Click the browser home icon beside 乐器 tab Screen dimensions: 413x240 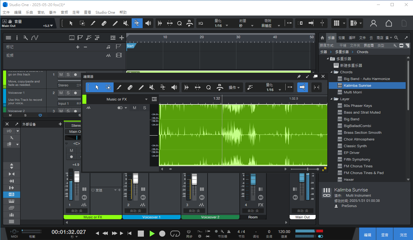pyautogui.click(x=322, y=38)
